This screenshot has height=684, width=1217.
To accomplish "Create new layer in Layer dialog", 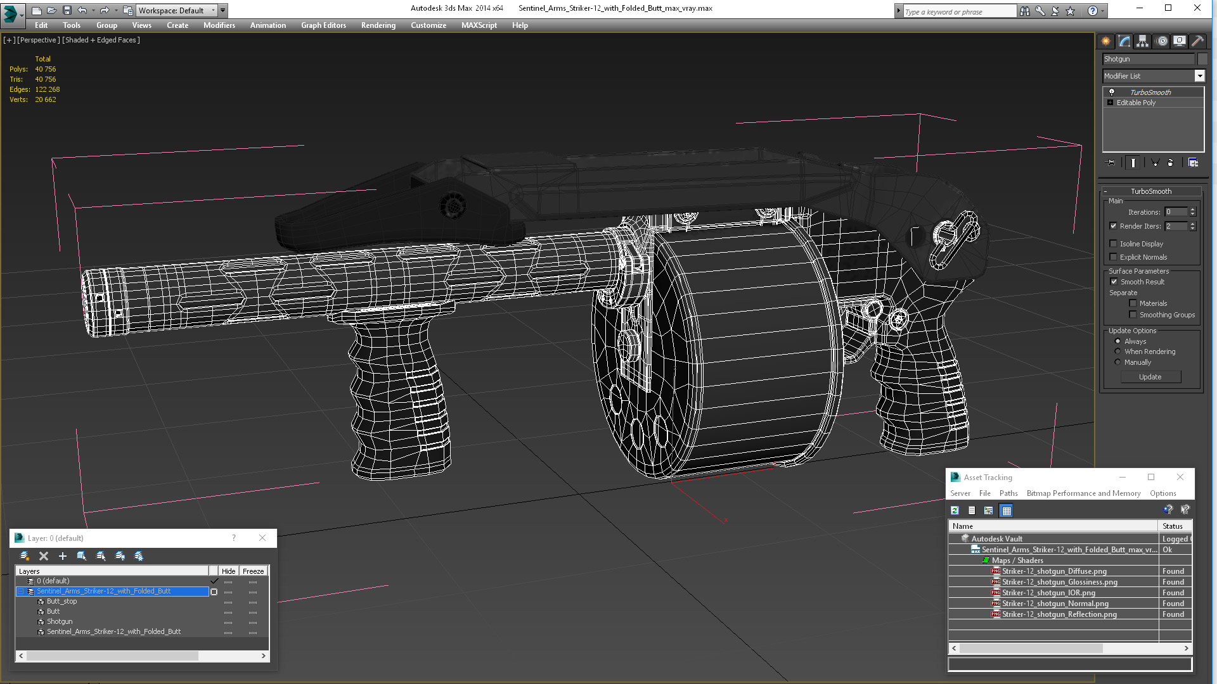I will (25, 556).
